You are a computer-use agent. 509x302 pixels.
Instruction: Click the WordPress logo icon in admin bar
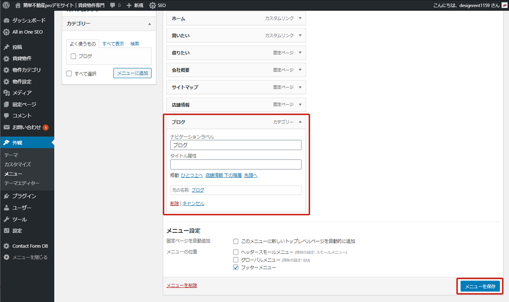6,5
